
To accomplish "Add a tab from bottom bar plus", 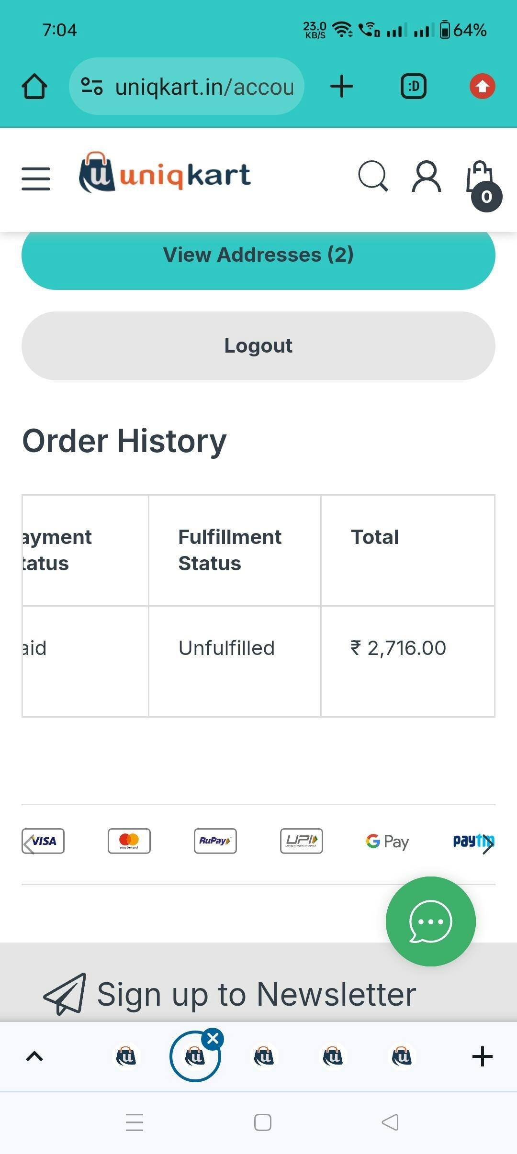I will 482,1056.
